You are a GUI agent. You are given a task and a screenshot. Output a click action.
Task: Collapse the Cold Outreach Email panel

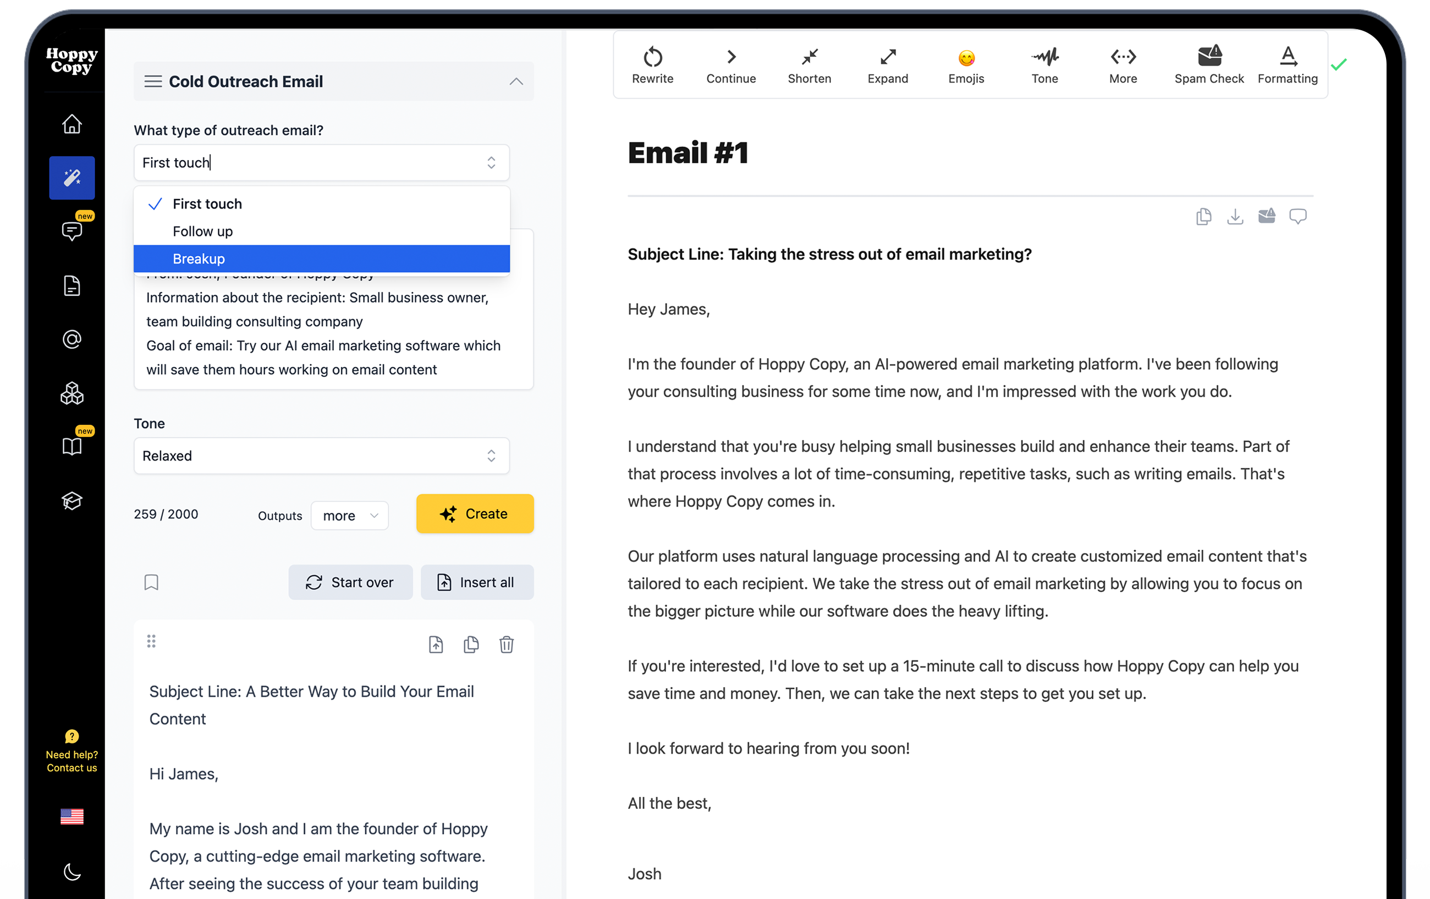515,81
